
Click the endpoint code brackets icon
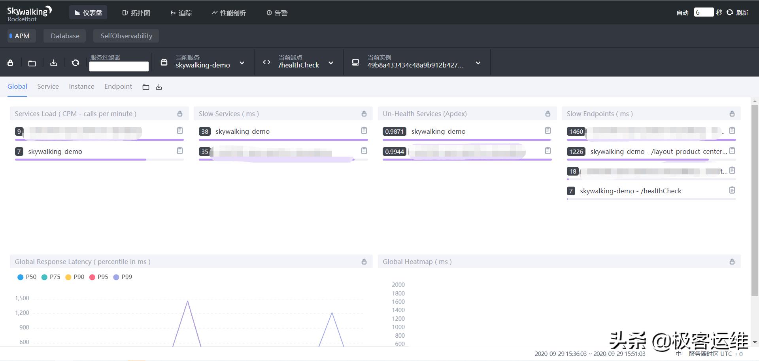(x=266, y=62)
